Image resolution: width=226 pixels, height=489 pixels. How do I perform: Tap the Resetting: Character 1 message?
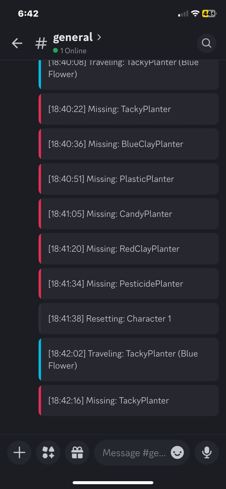coord(129,319)
